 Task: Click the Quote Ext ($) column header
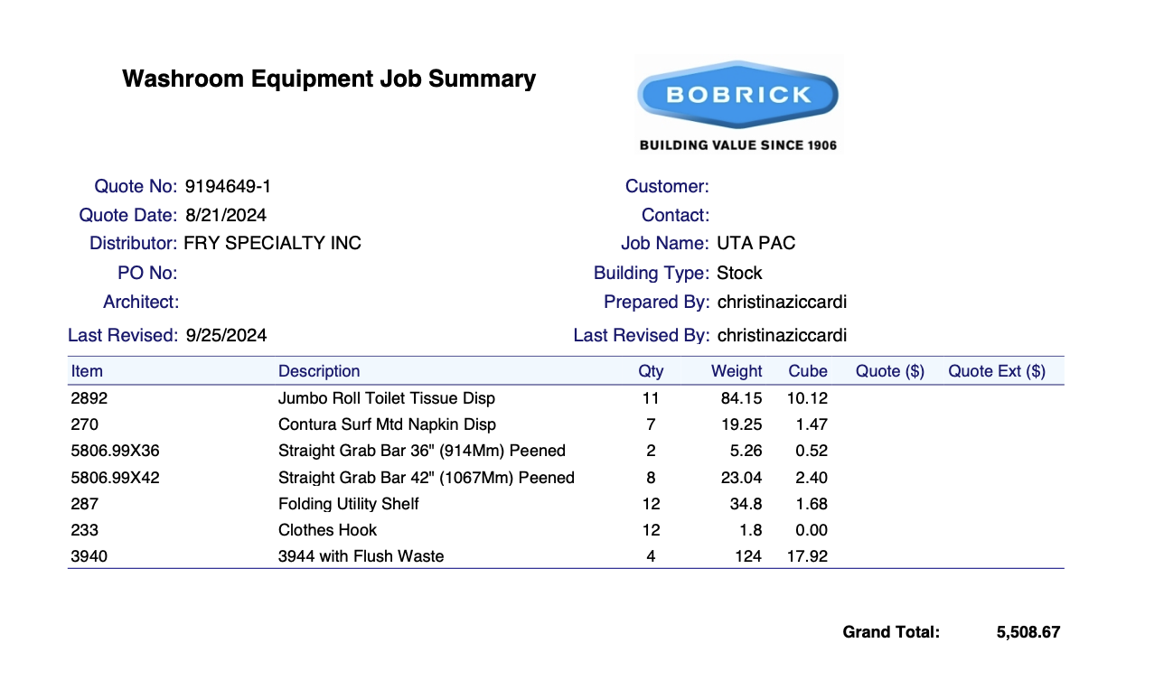997,371
